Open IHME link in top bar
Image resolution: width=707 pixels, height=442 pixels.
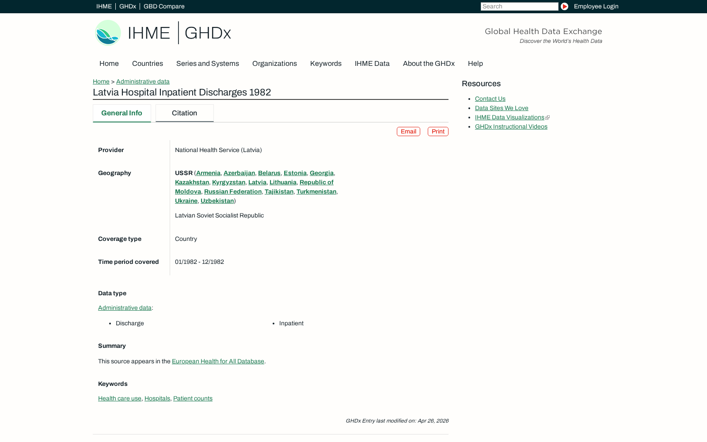click(104, 6)
